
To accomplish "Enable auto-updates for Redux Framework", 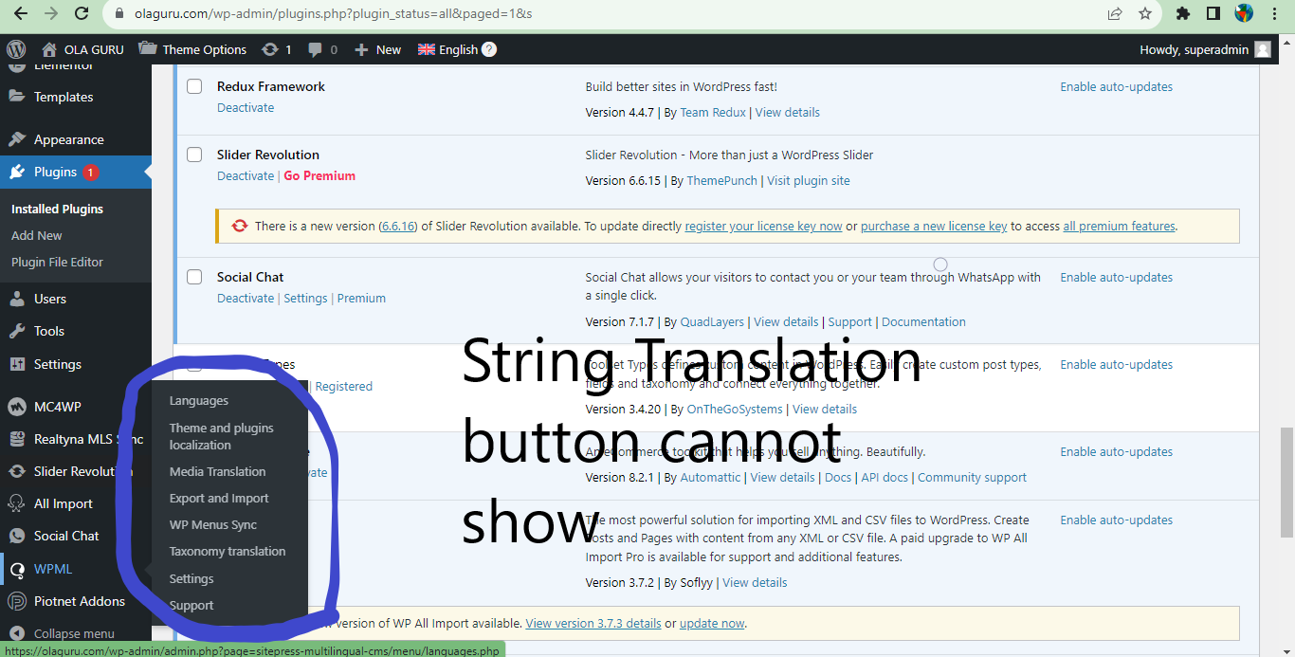I will pos(1116,86).
